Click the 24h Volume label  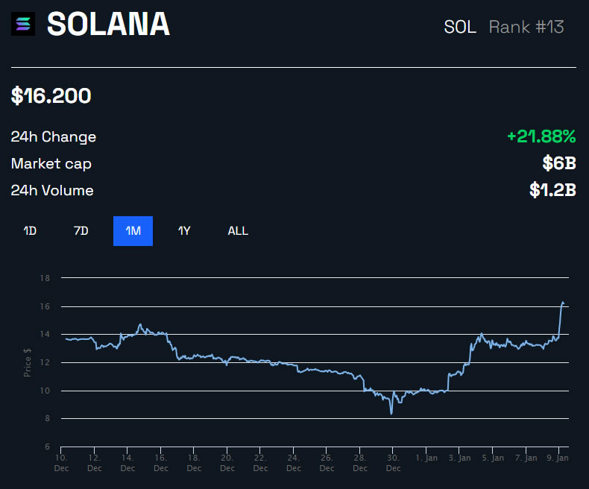click(52, 190)
